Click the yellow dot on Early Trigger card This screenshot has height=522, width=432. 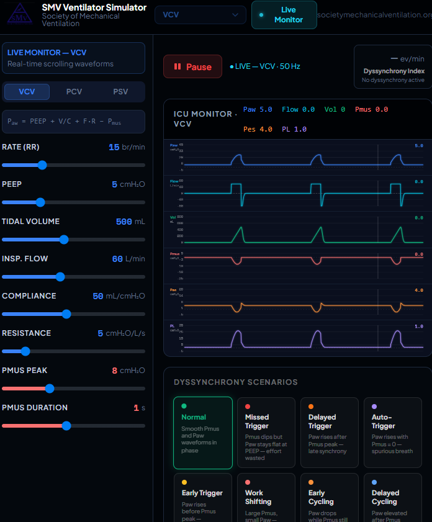click(184, 482)
